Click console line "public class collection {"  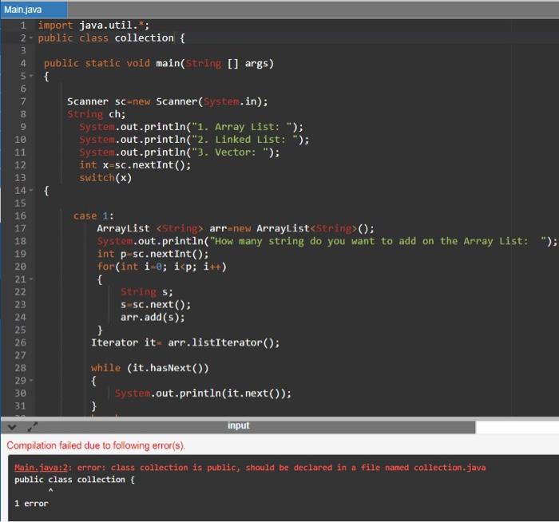[x=74, y=480]
